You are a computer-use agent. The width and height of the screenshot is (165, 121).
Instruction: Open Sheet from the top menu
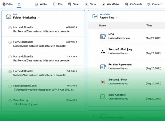[76, 4]
